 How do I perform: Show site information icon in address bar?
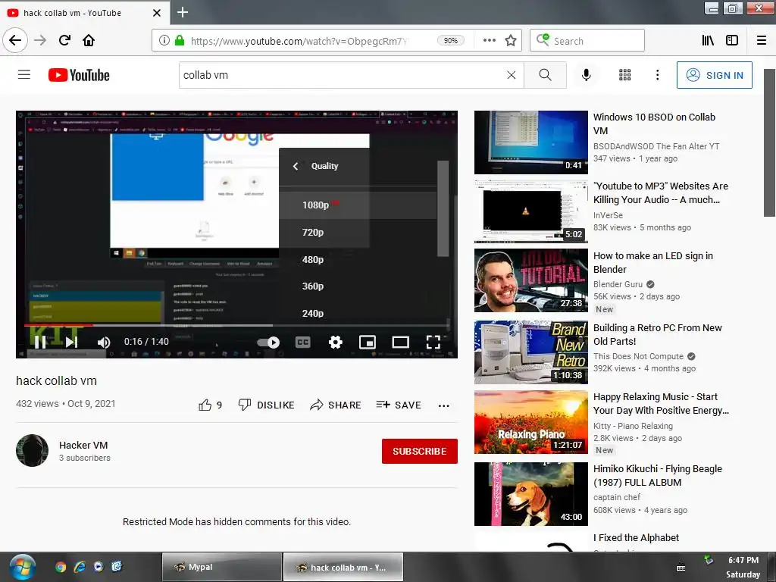164,41
